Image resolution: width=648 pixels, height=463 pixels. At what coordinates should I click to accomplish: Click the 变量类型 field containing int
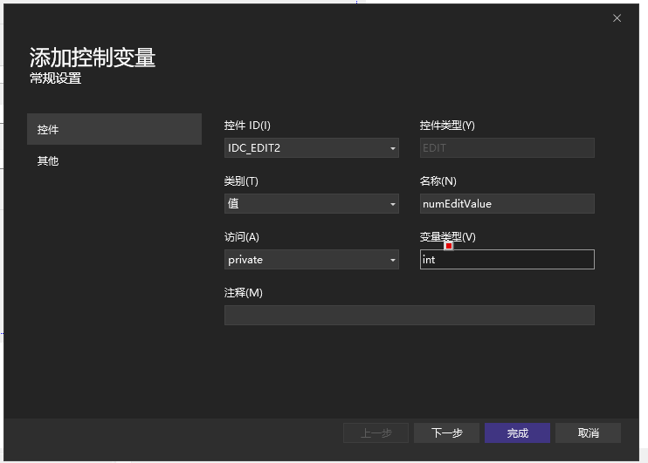coord(507,260)
